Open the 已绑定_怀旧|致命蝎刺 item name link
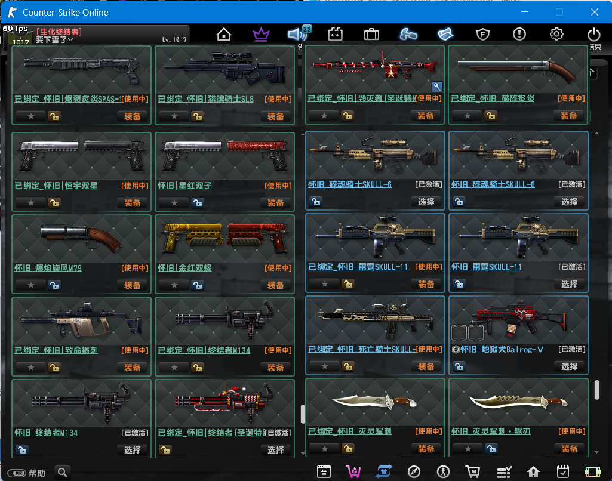The image size is (612, 481). 56,350
